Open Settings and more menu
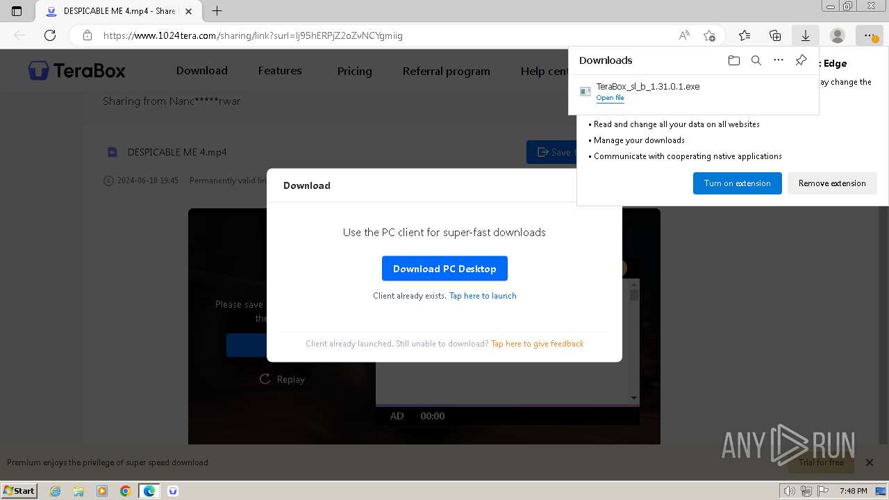The width and height of the screenshot is (889, 500). pos(869,35)
